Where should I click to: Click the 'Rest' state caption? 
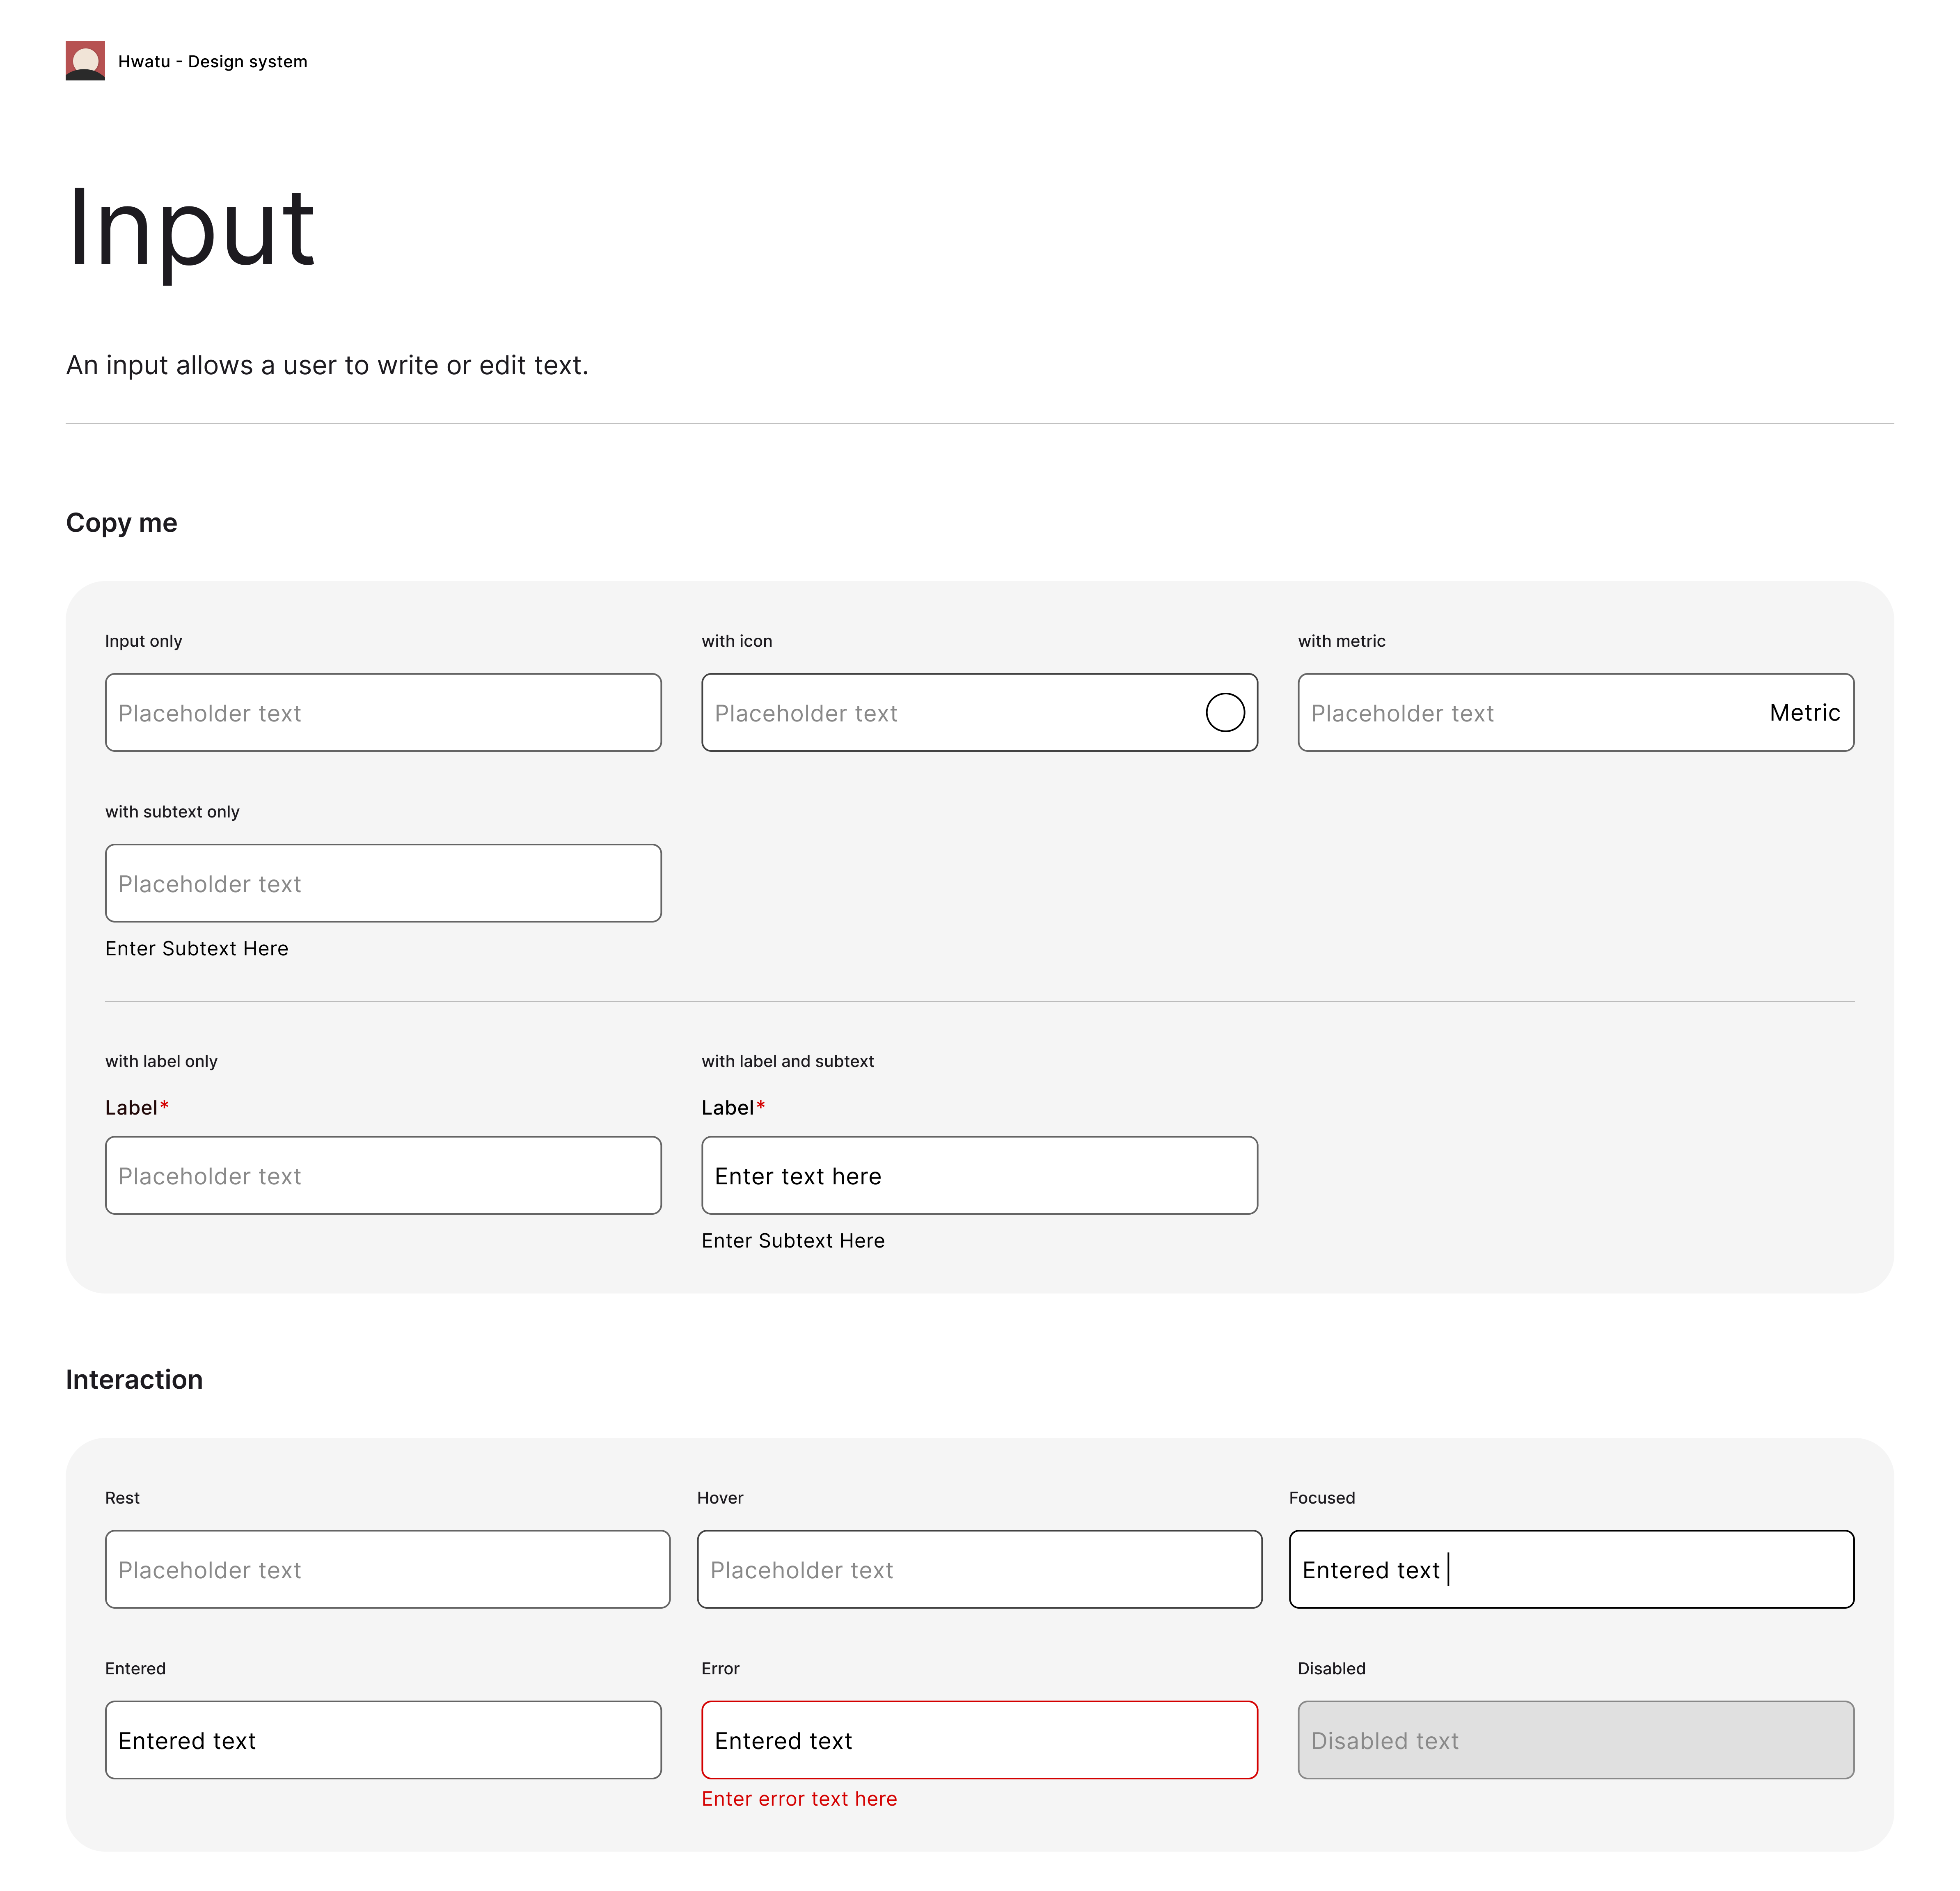pos(122,1498)
